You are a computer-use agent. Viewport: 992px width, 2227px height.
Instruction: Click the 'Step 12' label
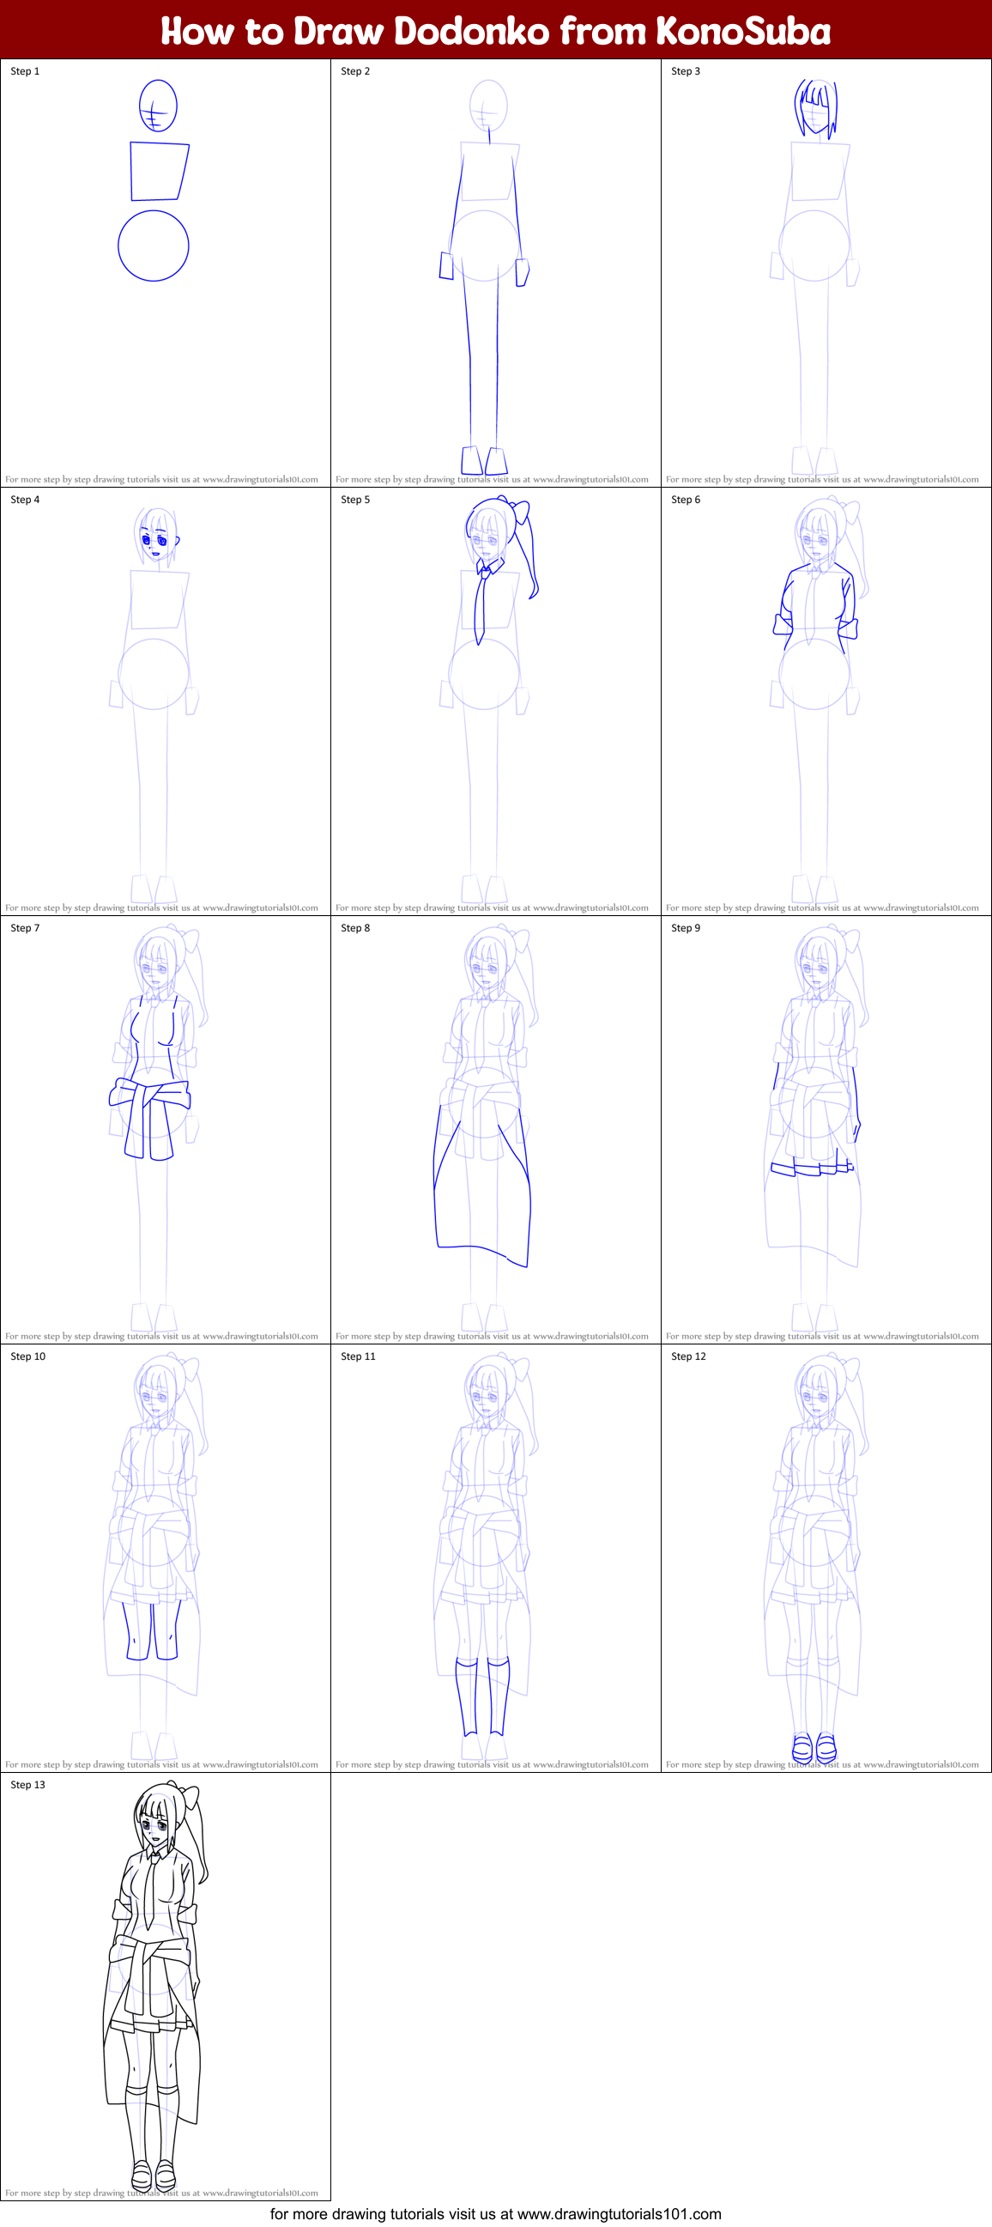click(689, 1356)
